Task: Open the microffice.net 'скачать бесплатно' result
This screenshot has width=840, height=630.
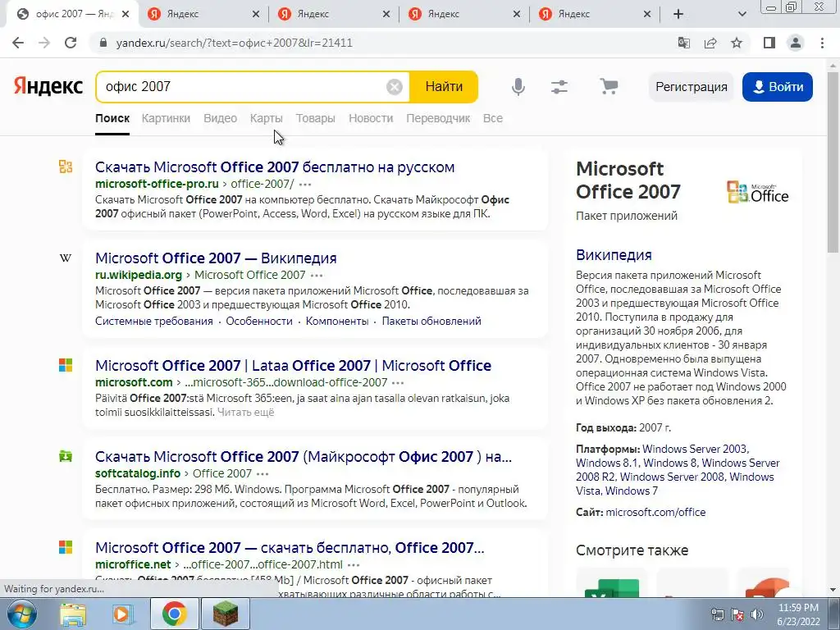Action: pyautogui.click(x=290, y=548)
